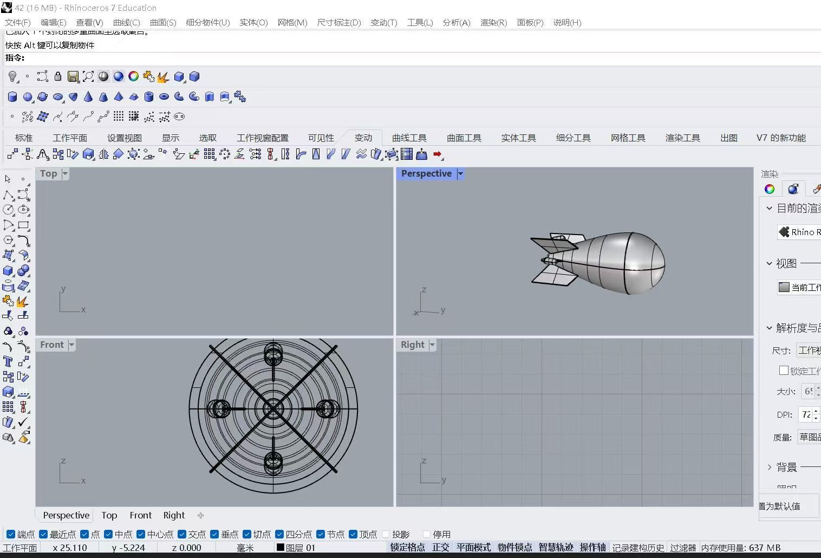This screenshot has width=821, height=558.
Task: Select the circle tool in left sidebar
Action: click(x=8, y=210)
